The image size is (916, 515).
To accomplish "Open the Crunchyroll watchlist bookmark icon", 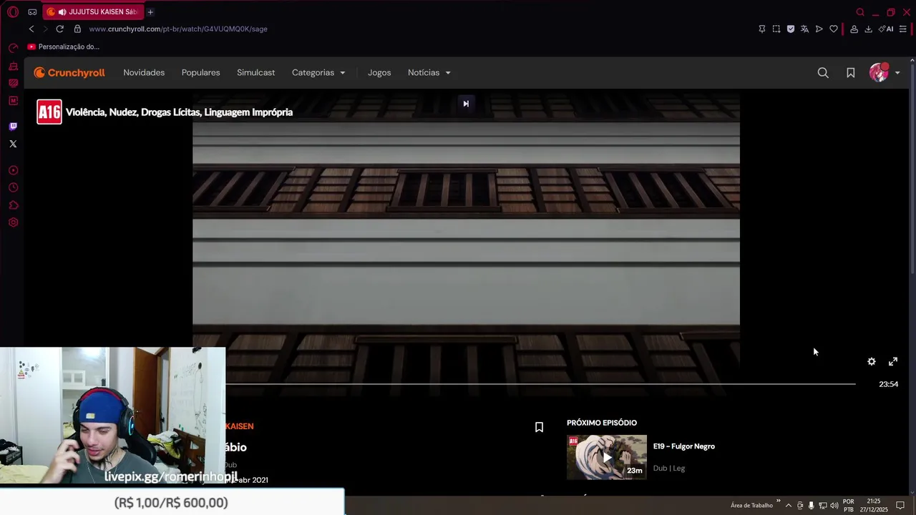I will click(850, 72).
